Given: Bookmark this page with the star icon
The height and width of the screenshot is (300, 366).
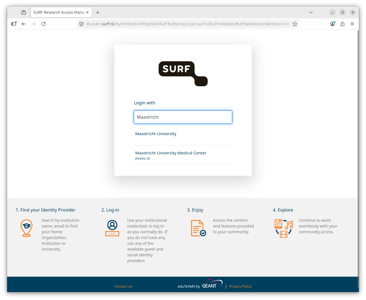Looking at the screenshot, I should [x=295, y=24].
